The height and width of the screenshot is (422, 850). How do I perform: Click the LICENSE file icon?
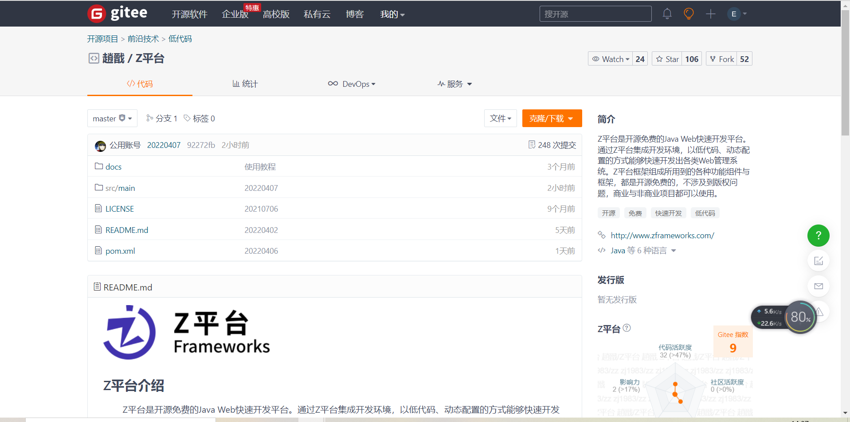point(98,209)
